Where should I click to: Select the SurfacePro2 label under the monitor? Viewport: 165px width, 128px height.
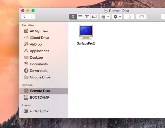point(86,44)
